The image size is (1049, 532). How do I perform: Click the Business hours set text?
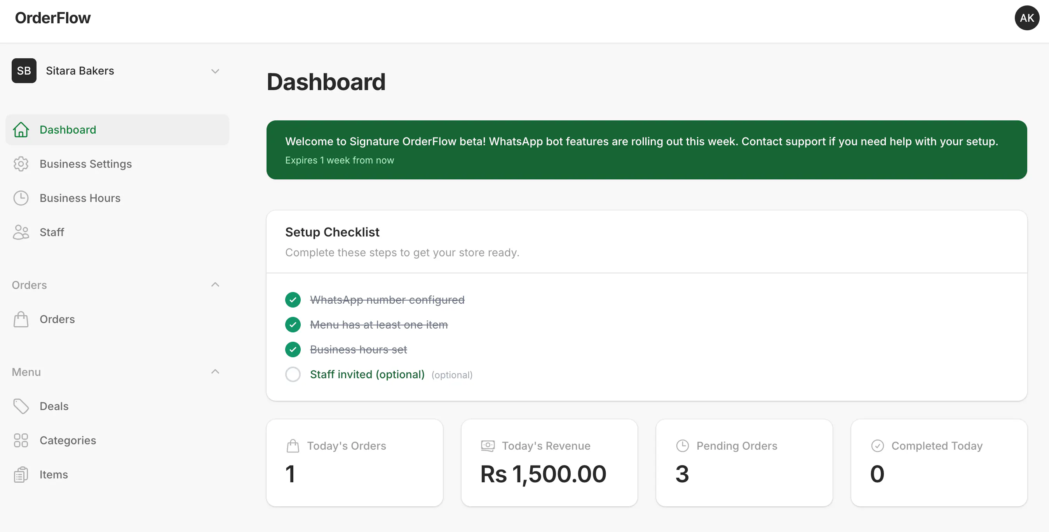(358, 349)
